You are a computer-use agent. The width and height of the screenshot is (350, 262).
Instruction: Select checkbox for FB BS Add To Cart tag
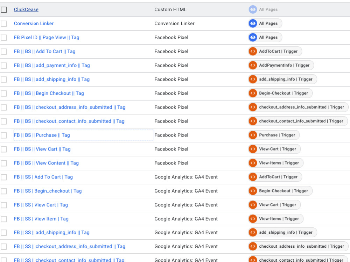tap(4, 51)
